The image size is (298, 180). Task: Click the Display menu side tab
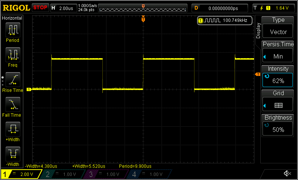[258, 30]
